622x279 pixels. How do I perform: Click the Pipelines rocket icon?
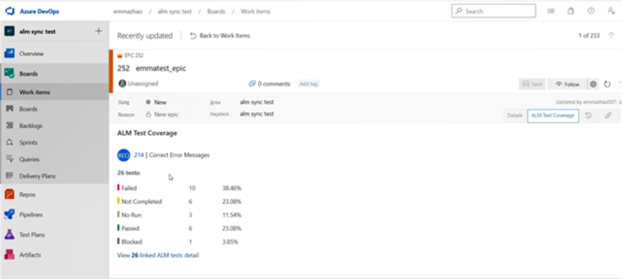[9, 215]
